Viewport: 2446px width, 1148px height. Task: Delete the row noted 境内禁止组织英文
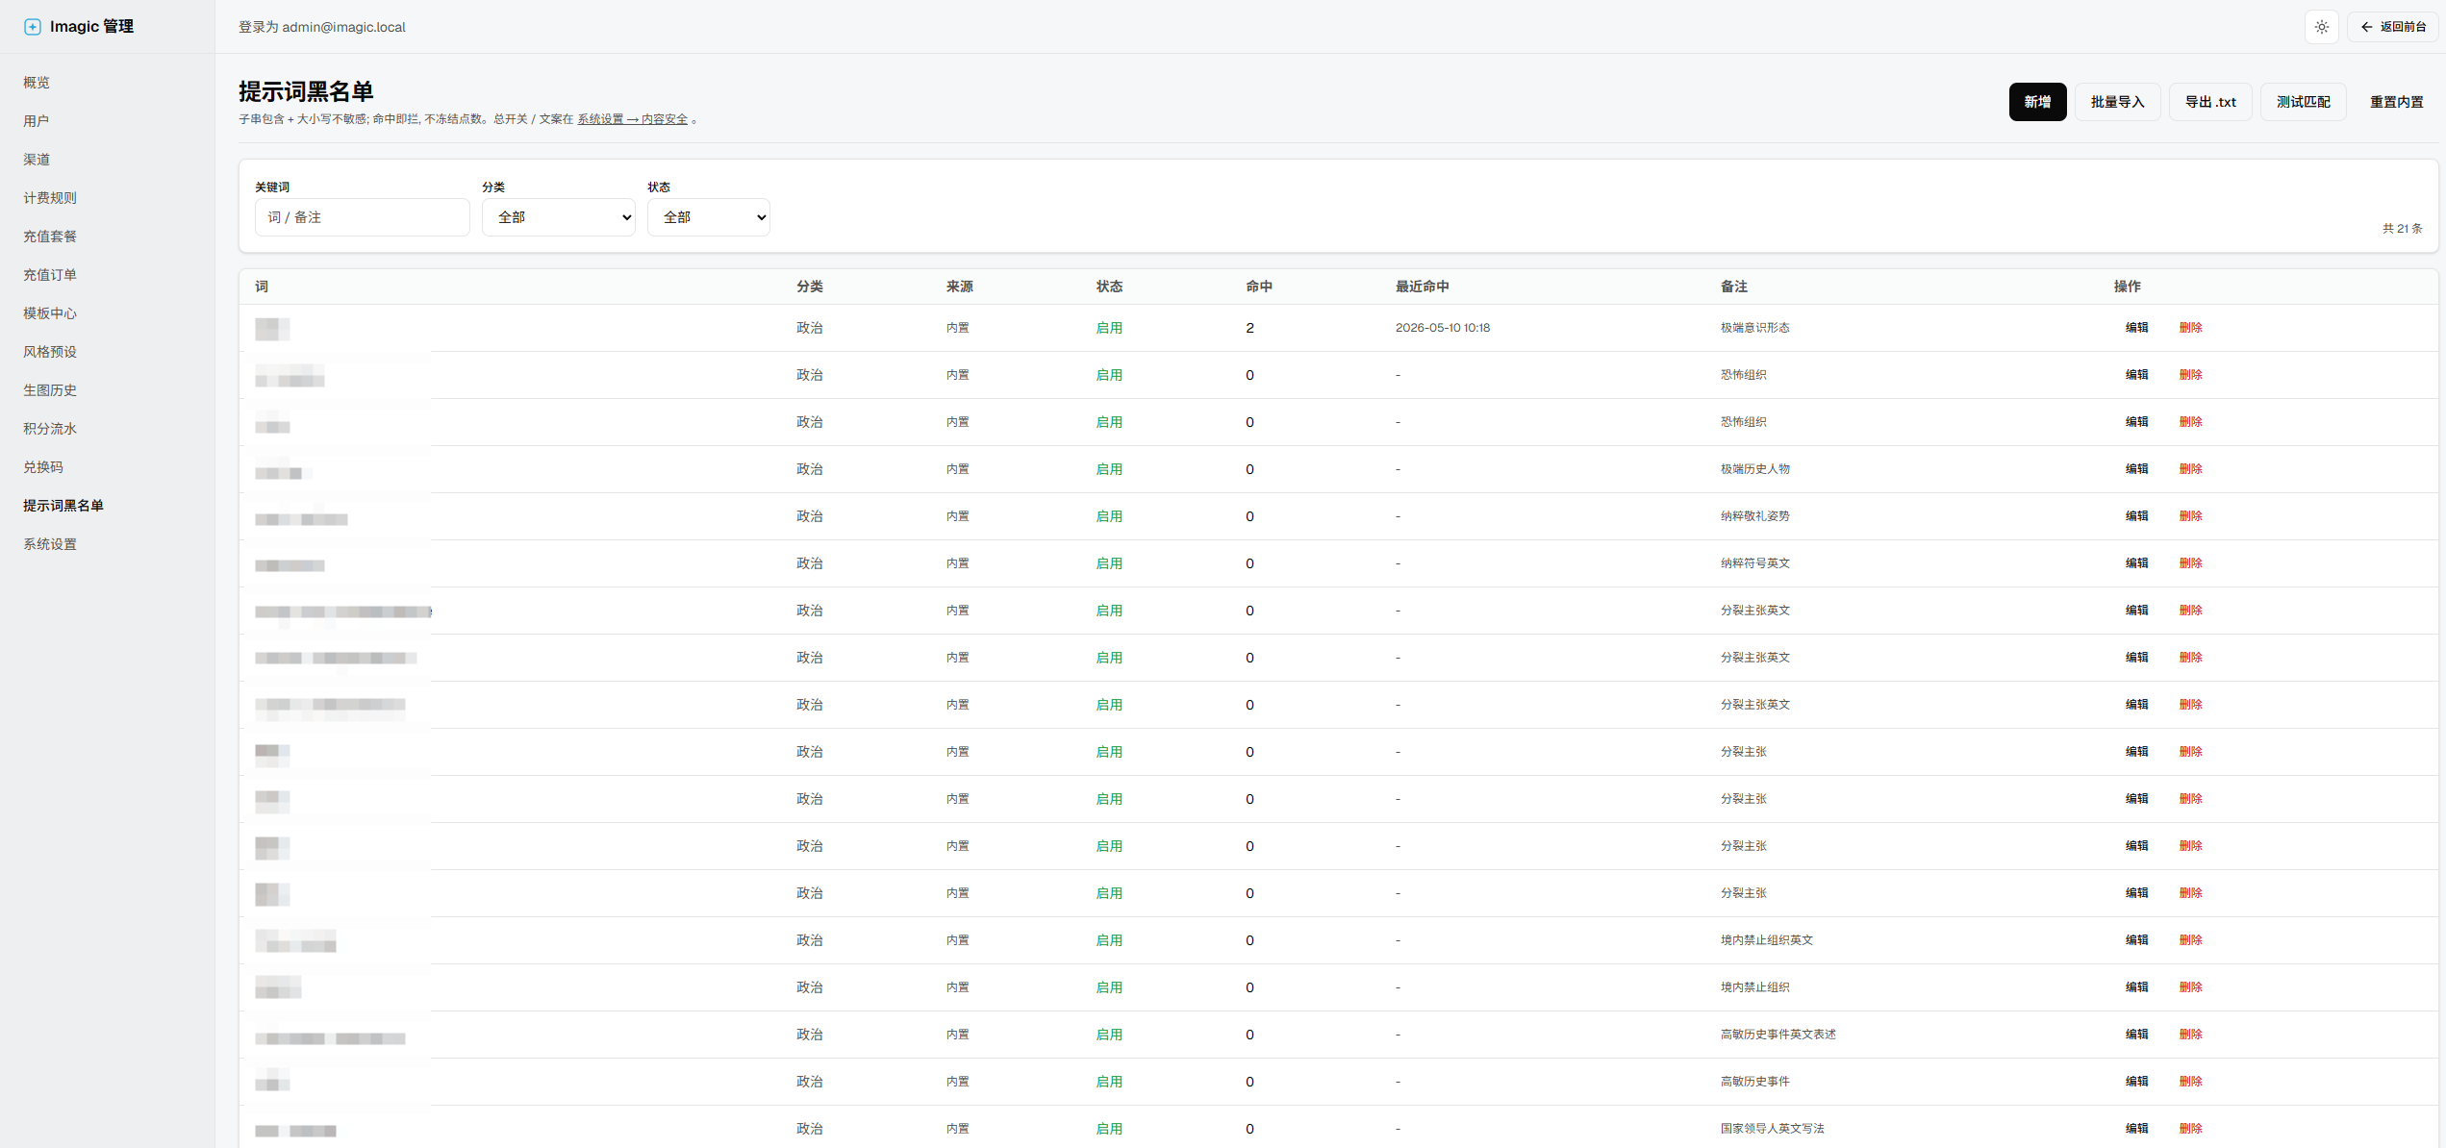click(x=2190, y=940)
